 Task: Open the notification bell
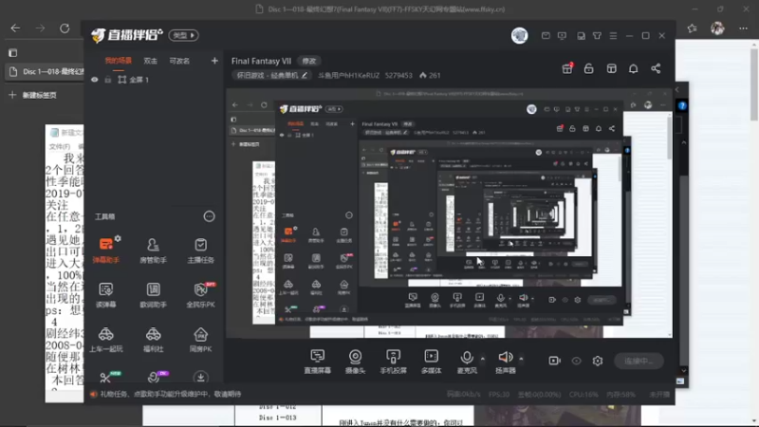click(x=633, y=68)
